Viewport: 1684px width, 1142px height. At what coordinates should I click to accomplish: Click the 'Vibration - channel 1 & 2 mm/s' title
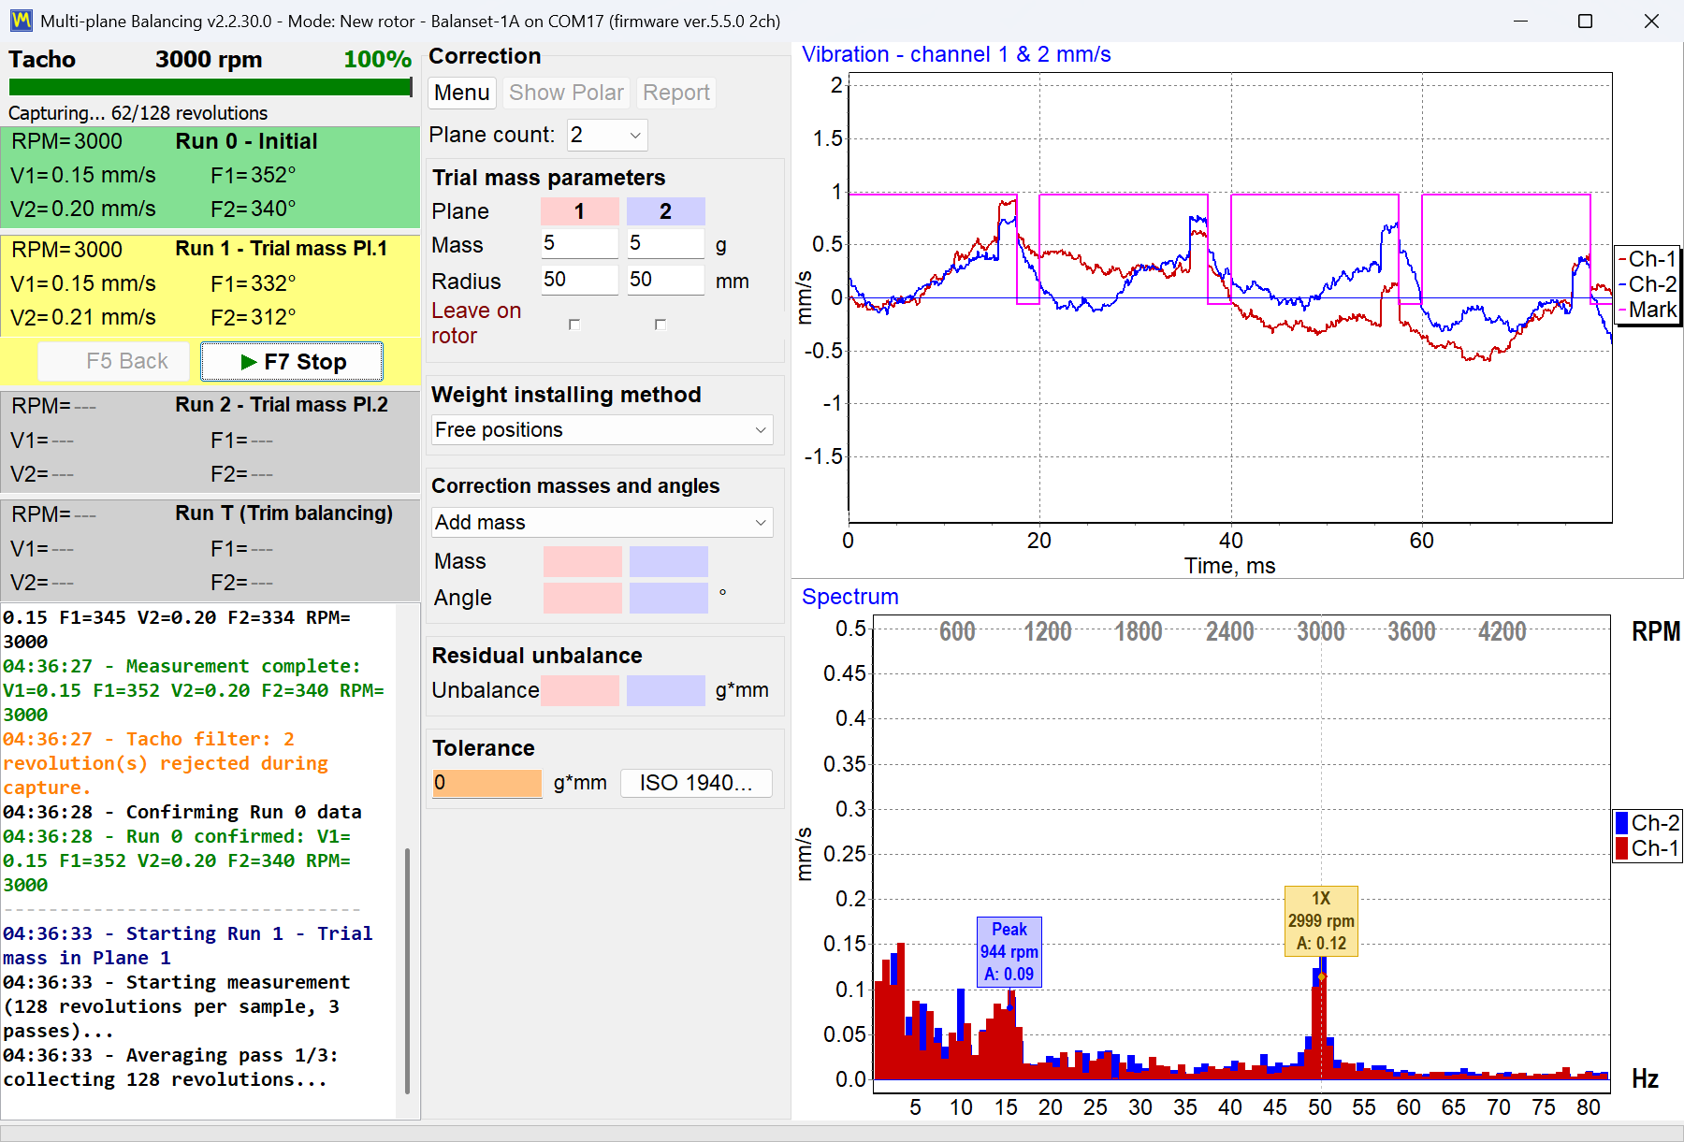(956, 54)
